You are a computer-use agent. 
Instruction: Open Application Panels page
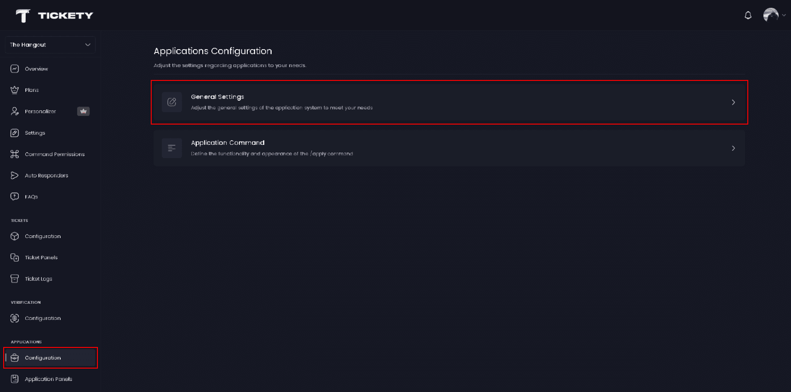click(x=48, y=379)
